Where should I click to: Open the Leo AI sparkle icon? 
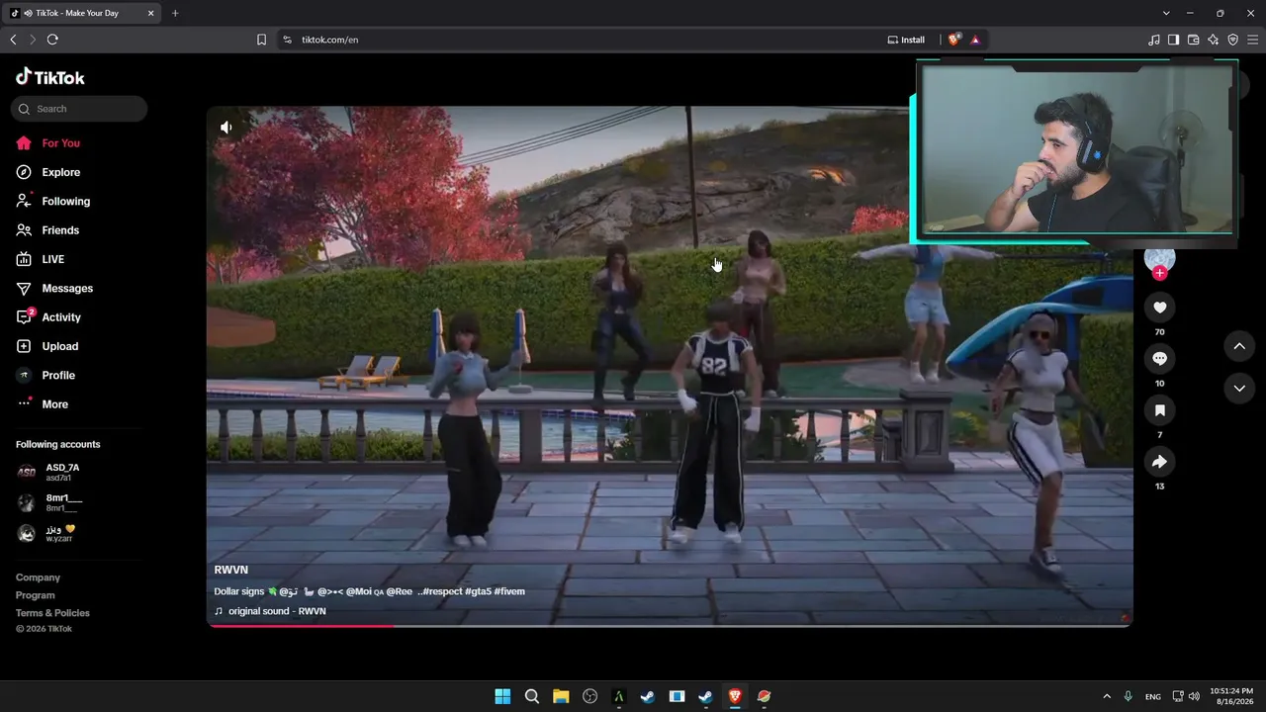point(1213,40)
